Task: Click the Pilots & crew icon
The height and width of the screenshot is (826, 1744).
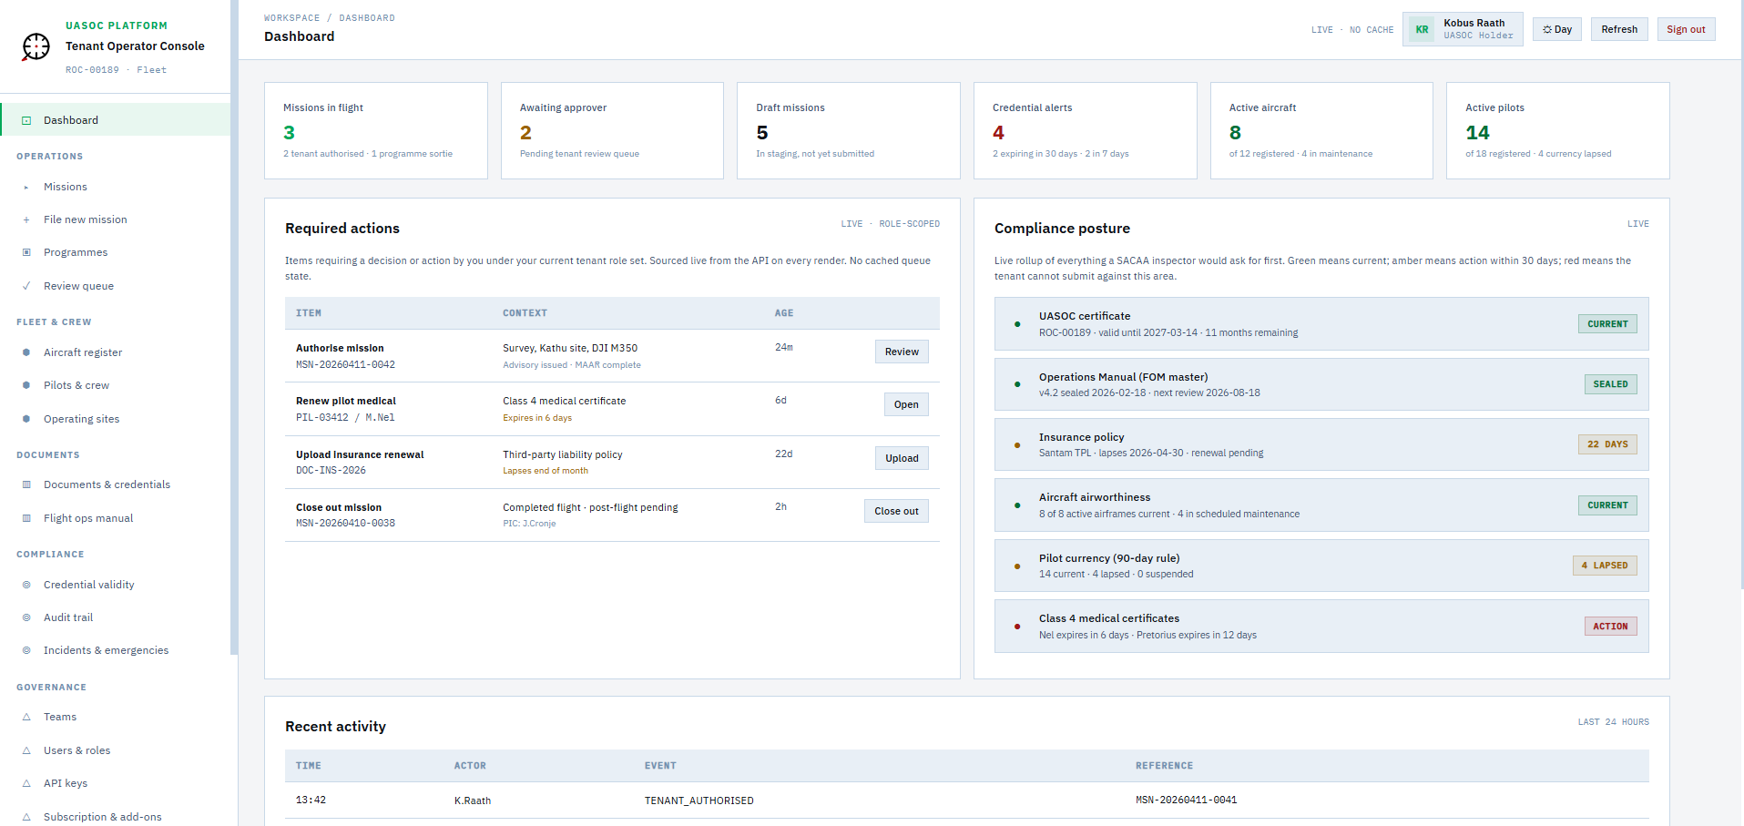Action: 27,385
